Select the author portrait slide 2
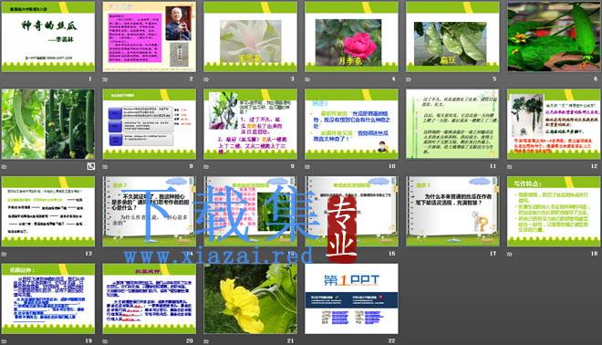Viewport: 602px width, 345px height. pos(149,37)
